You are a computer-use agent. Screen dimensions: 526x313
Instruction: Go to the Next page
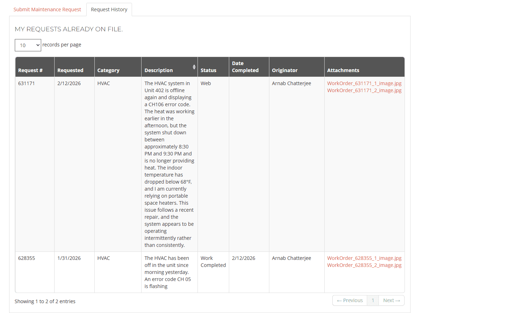pos(392,300)
